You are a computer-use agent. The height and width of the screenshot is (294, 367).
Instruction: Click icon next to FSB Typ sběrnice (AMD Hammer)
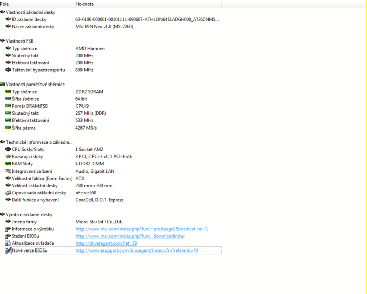click(x=8, y=48)
